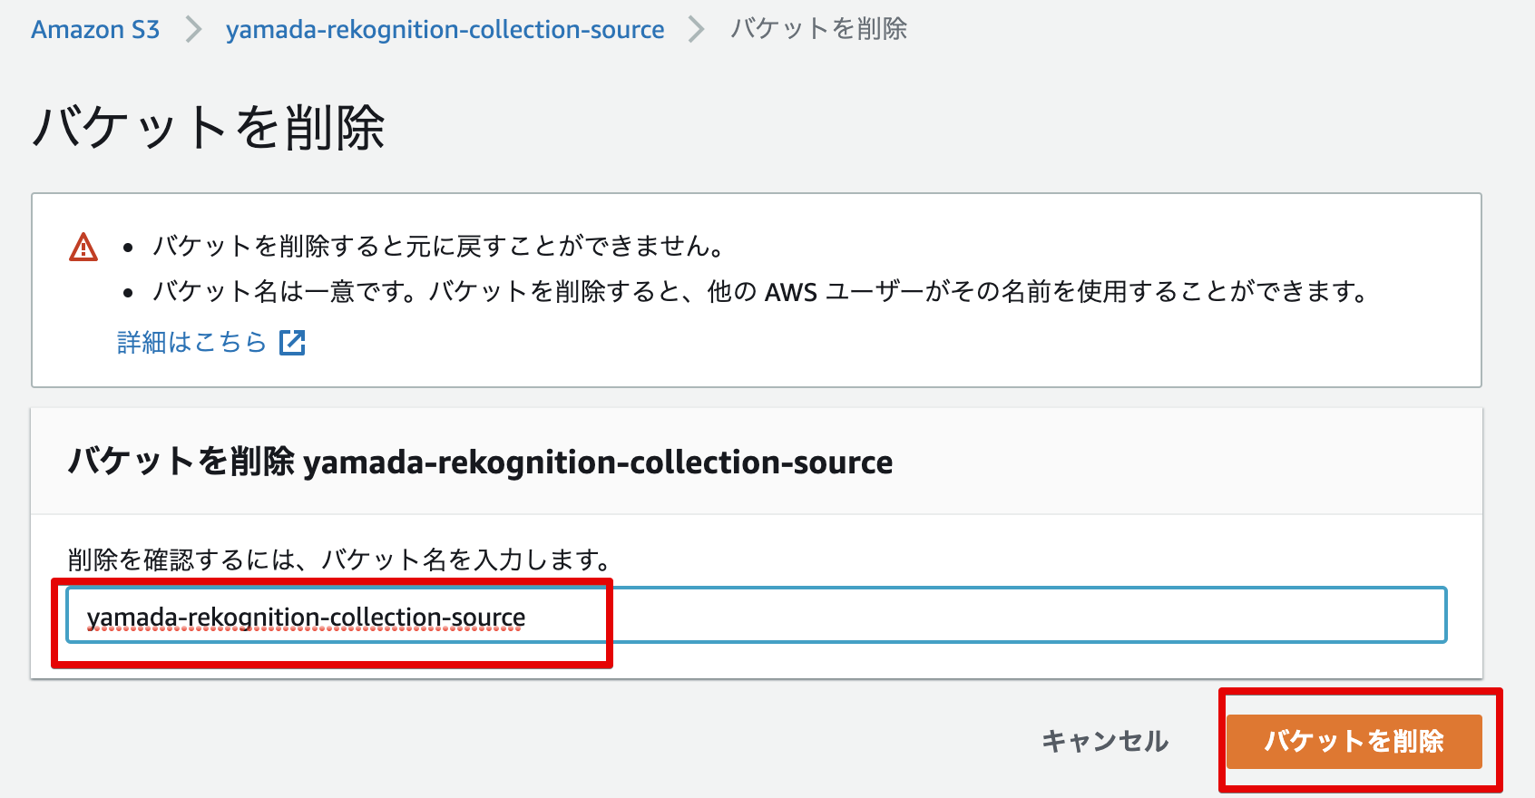This screenshot has height=798, width=1535.
Task: Focus the bucket name confirmation field
Action: point(757,616)
